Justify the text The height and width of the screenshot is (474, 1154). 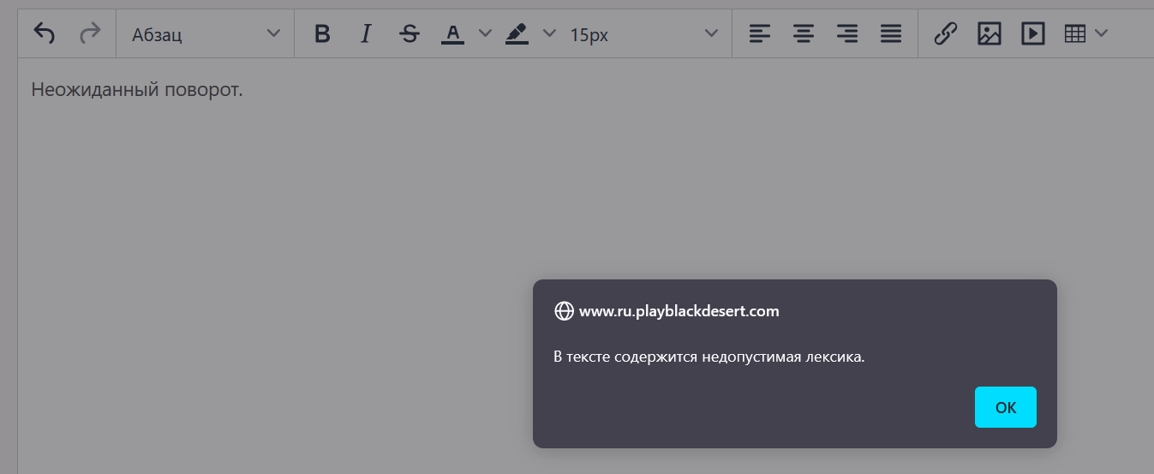coord(891,34)
